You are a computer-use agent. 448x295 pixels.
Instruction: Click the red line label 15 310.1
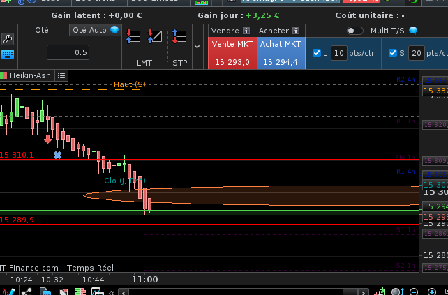point(17,155)
